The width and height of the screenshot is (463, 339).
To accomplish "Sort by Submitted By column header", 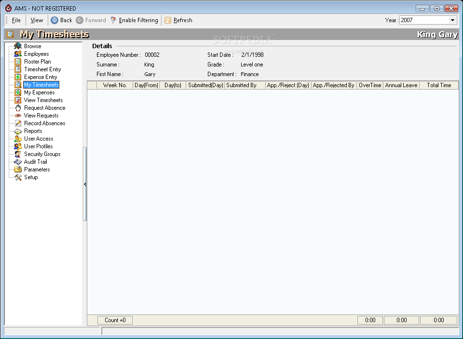I will [245, 85].
